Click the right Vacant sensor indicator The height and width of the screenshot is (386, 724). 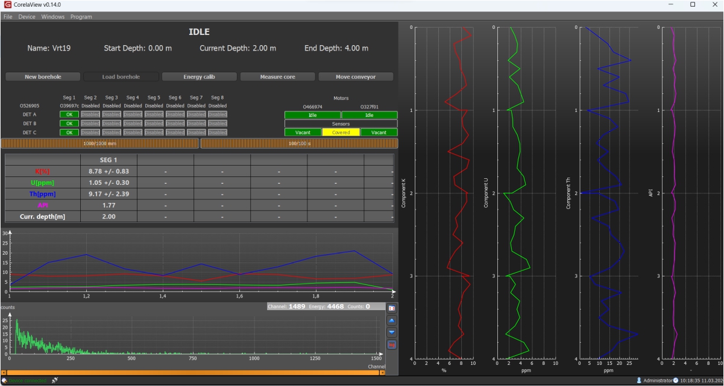tap(379, 132)
